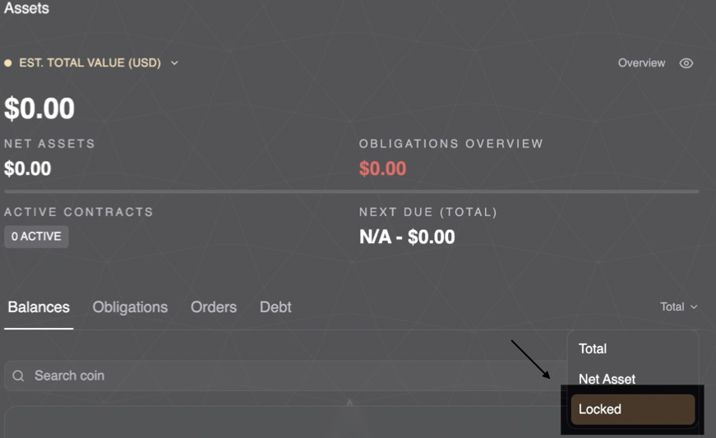Expand the EST. TOTAL VALUE currency chevron

[x=174, y=63]
